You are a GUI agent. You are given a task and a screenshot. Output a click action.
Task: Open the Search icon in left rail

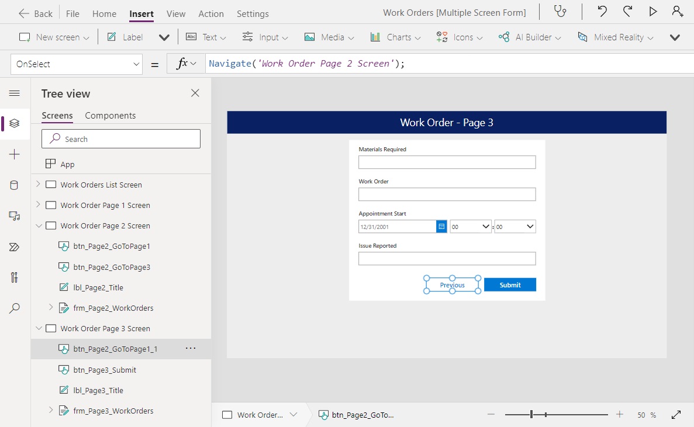coord(15,308)
